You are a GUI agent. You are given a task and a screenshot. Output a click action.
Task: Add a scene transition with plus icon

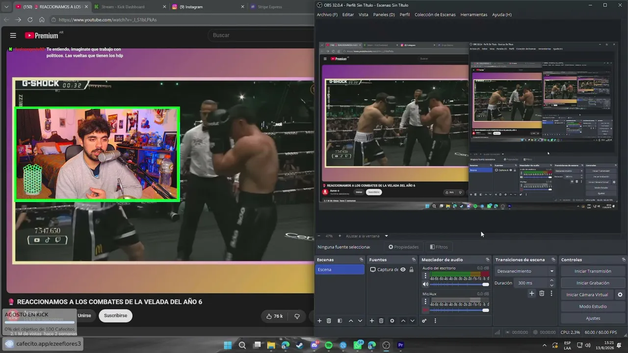pyautogui.click(x=531, y=293)
